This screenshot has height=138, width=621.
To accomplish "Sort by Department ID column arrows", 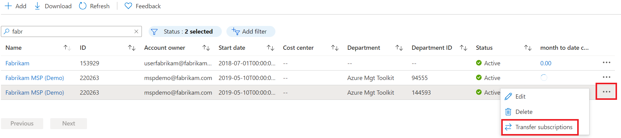I will click(x=464, y=48).
